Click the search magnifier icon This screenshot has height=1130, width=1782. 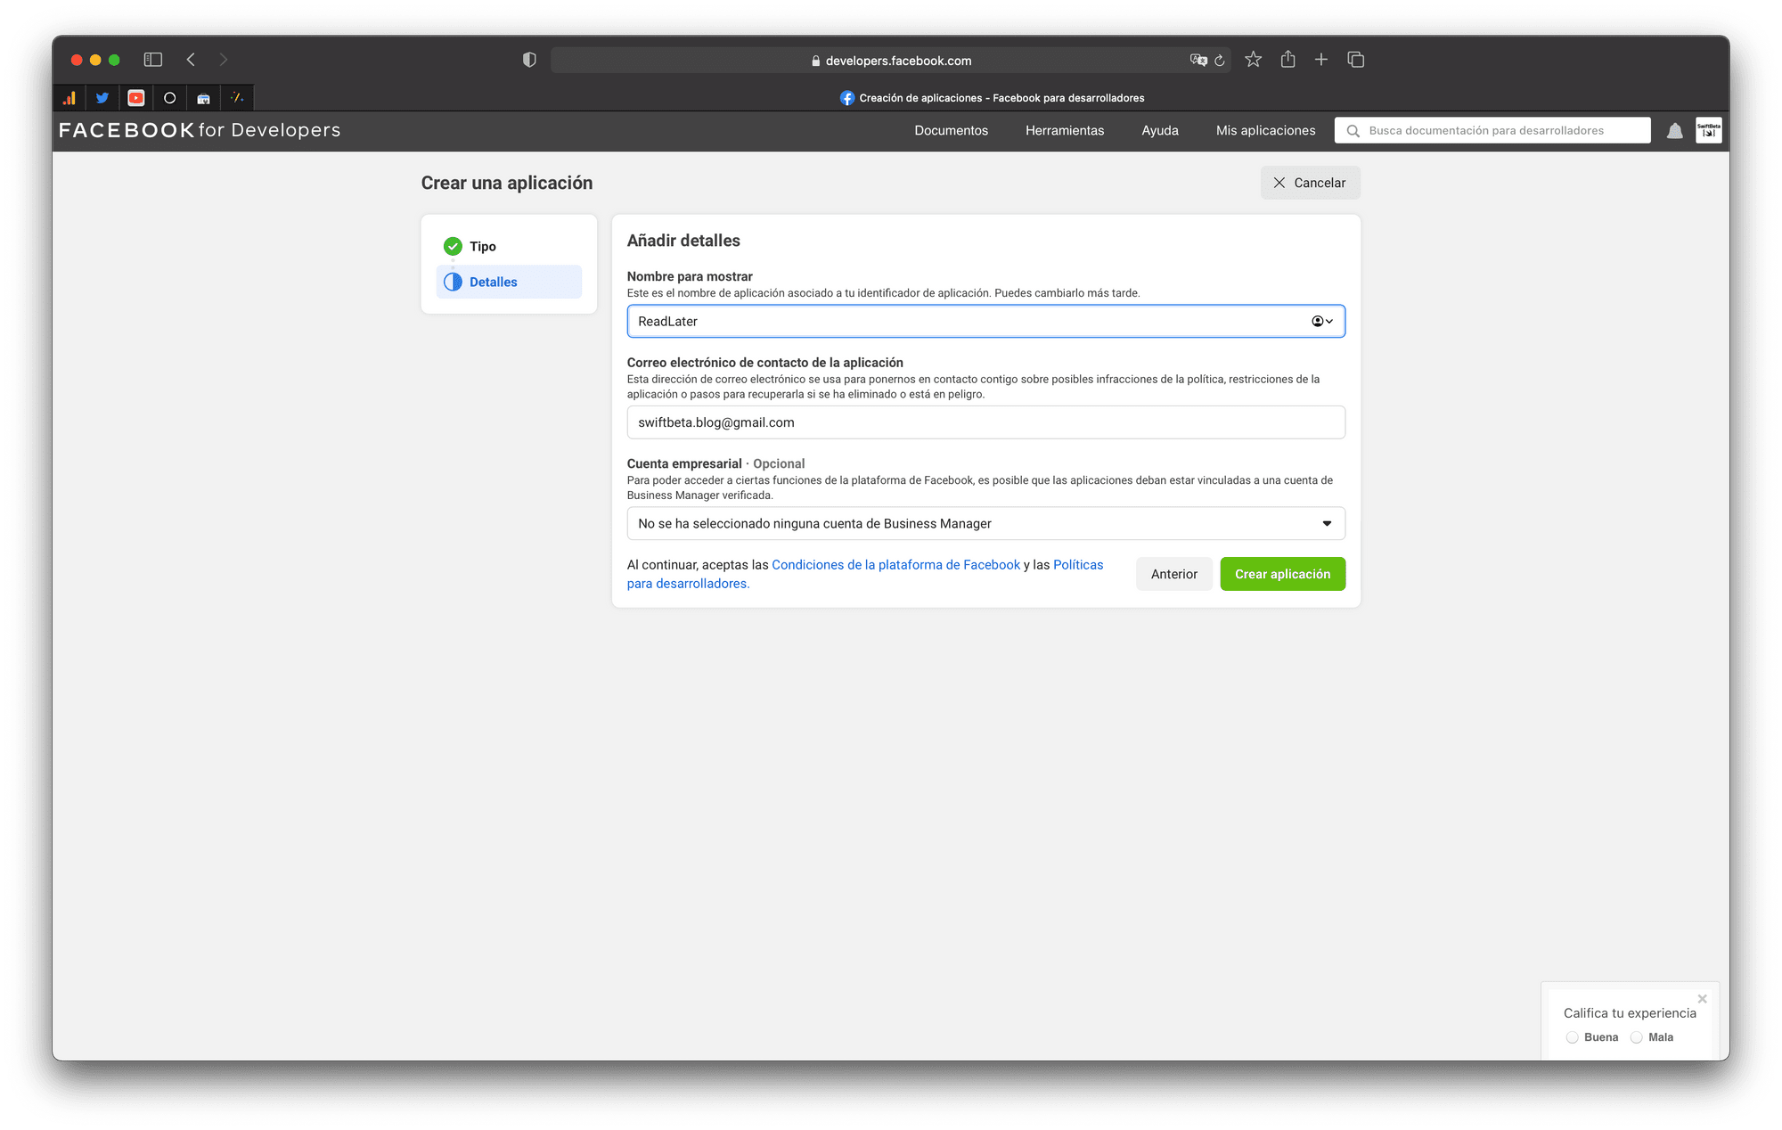[x=1353, y=131]
